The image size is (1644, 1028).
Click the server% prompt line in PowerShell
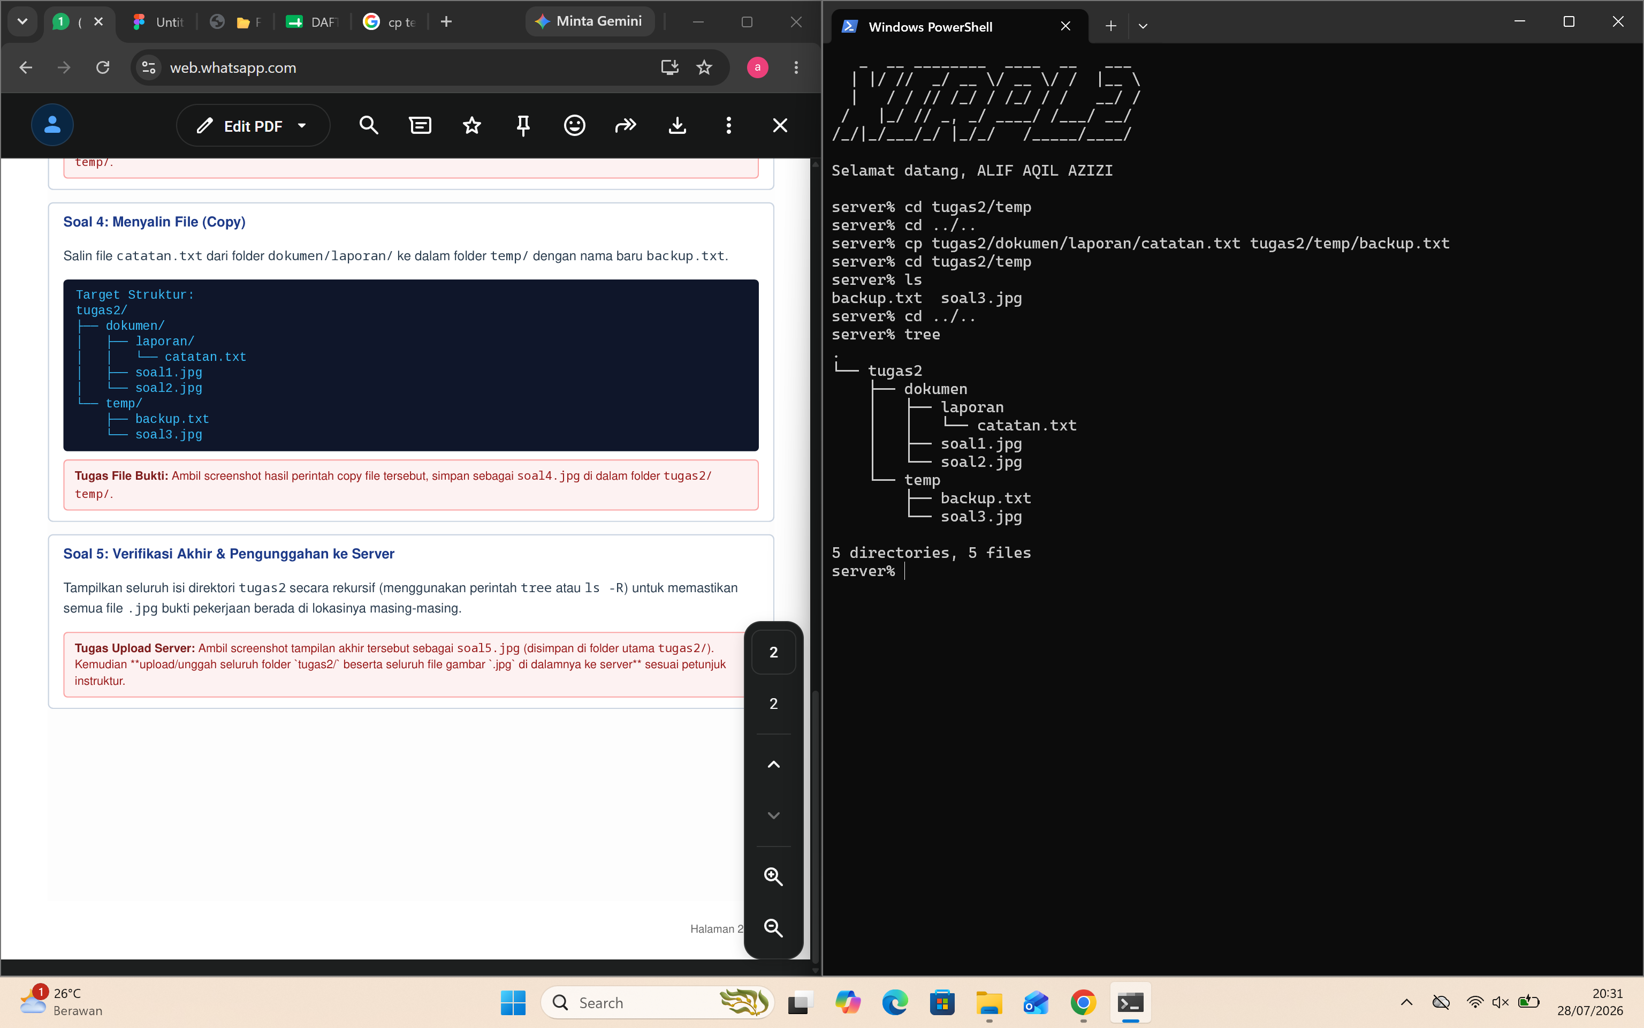pyautogui.click(x=869, y=571)
